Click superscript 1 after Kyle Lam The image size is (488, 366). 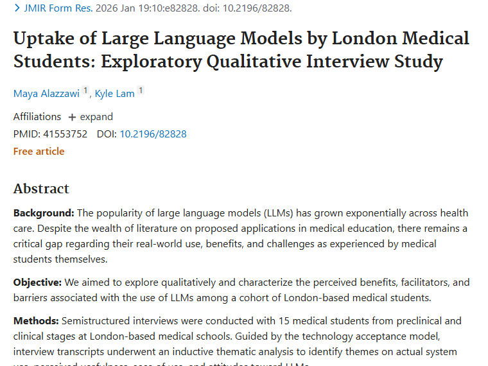[x=141, y=91]
